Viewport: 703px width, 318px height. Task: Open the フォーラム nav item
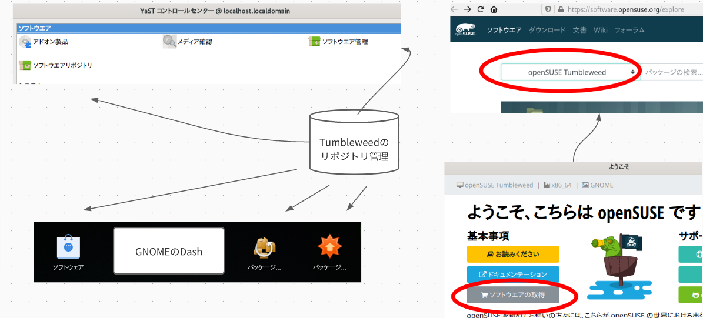(629, 30)
